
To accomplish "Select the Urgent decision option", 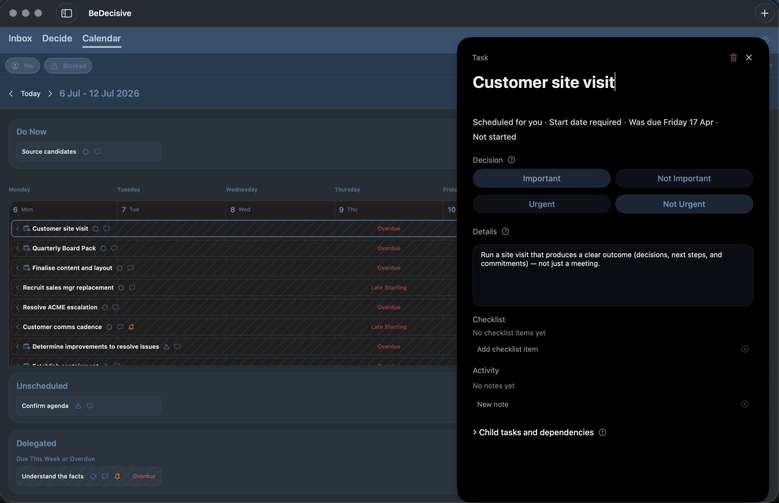I will pyautogui.click(x=541, y=204).
